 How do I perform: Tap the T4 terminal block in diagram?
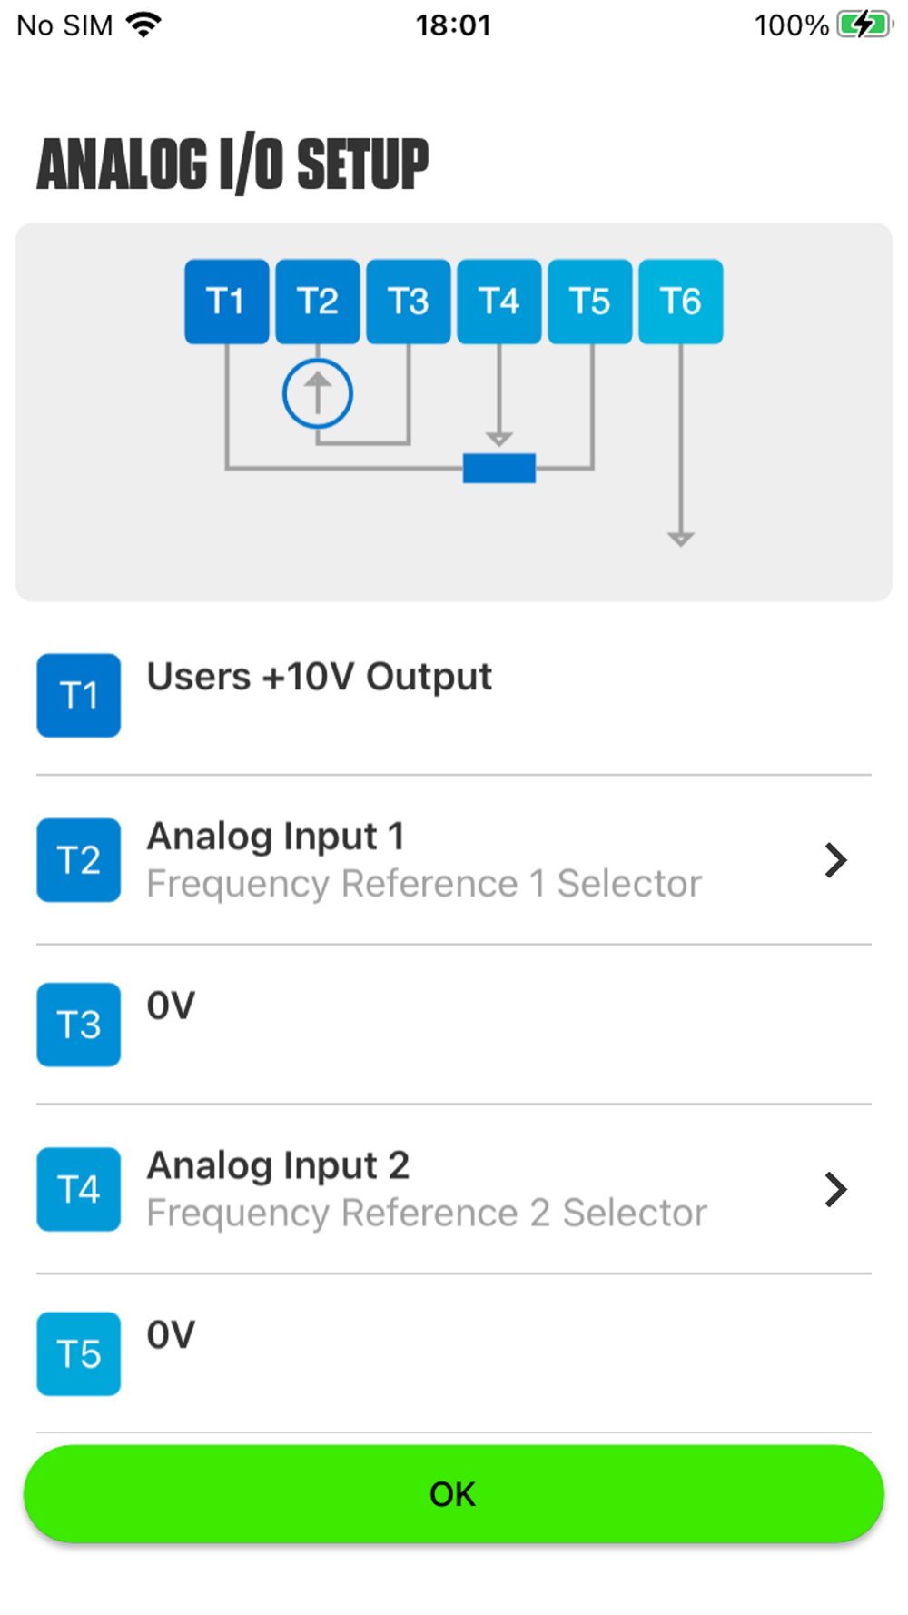498,302
